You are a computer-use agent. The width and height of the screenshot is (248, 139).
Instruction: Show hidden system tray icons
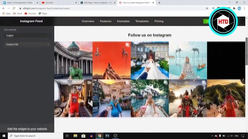pyautogui.click(x=212, y=136)
